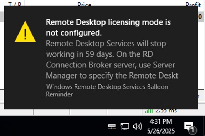205x136 pixels.
Task: Click the Show desktop strip at the taskbar edge
Action: click(204, 126)
